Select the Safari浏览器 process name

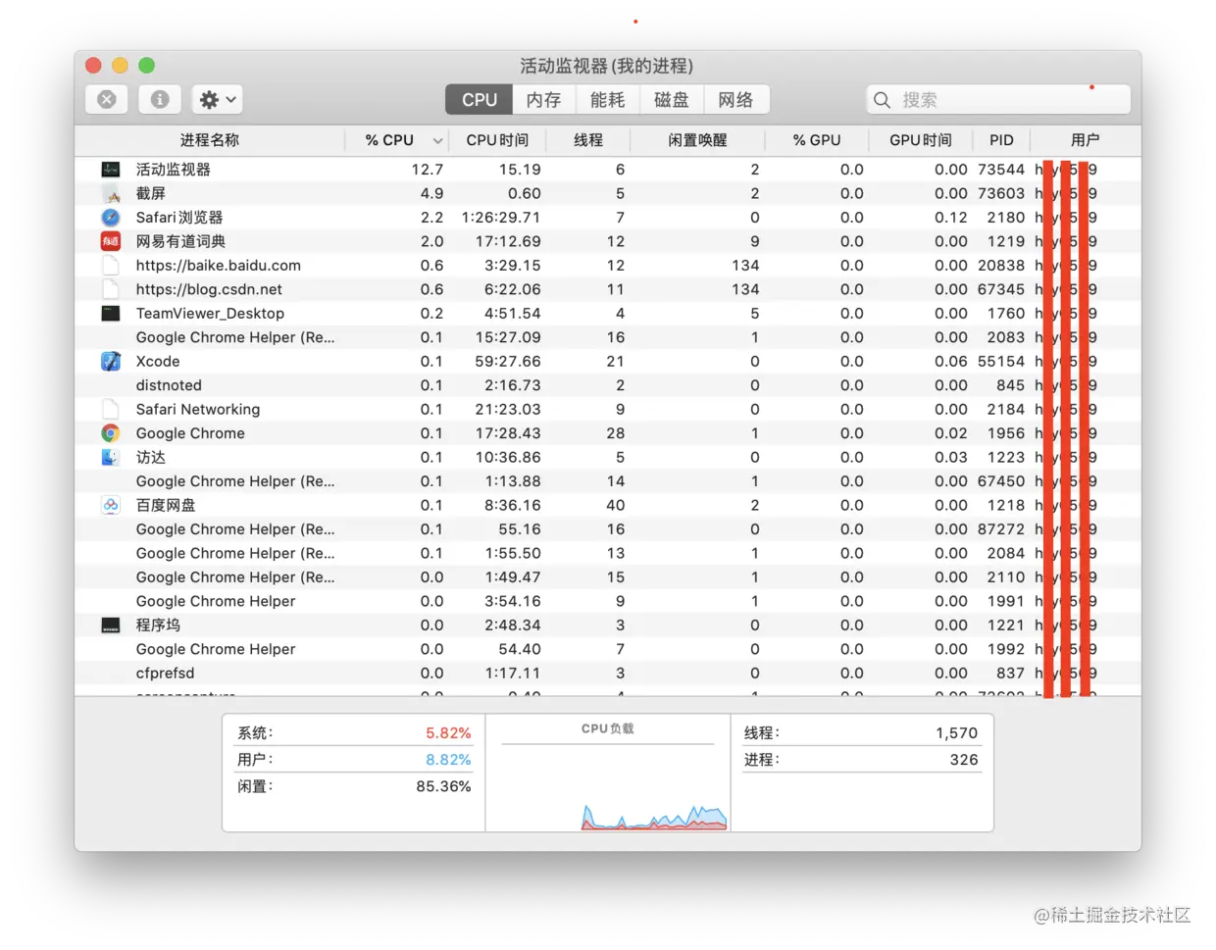[179, 218]
